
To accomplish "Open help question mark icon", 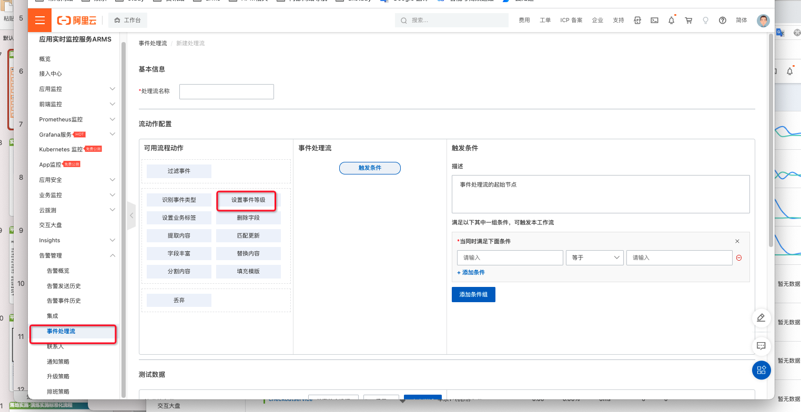I will point(723,20).
